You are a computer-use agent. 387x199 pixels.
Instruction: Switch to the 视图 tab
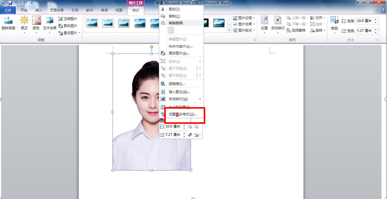tap(119, 10)
